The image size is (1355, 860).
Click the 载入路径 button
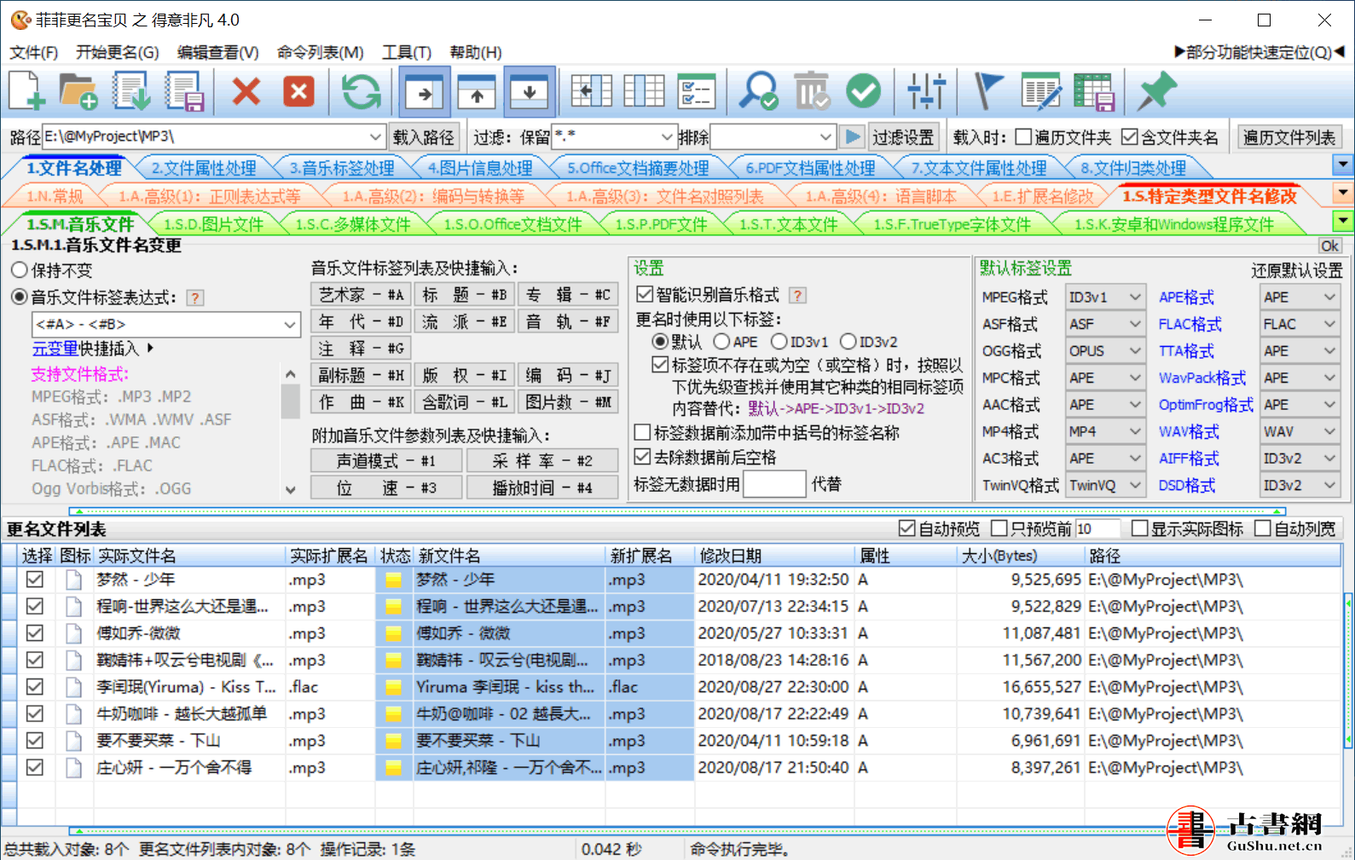[x=424, y=137]
